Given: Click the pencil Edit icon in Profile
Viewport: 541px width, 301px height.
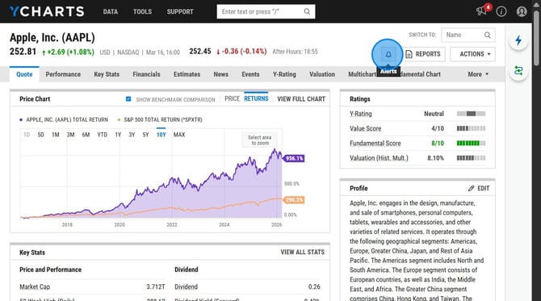Looking at the screenshot, I should [x=471, y=188].
